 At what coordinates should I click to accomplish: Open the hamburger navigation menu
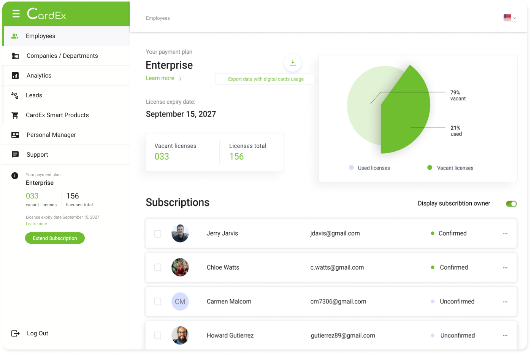(16, 14)
